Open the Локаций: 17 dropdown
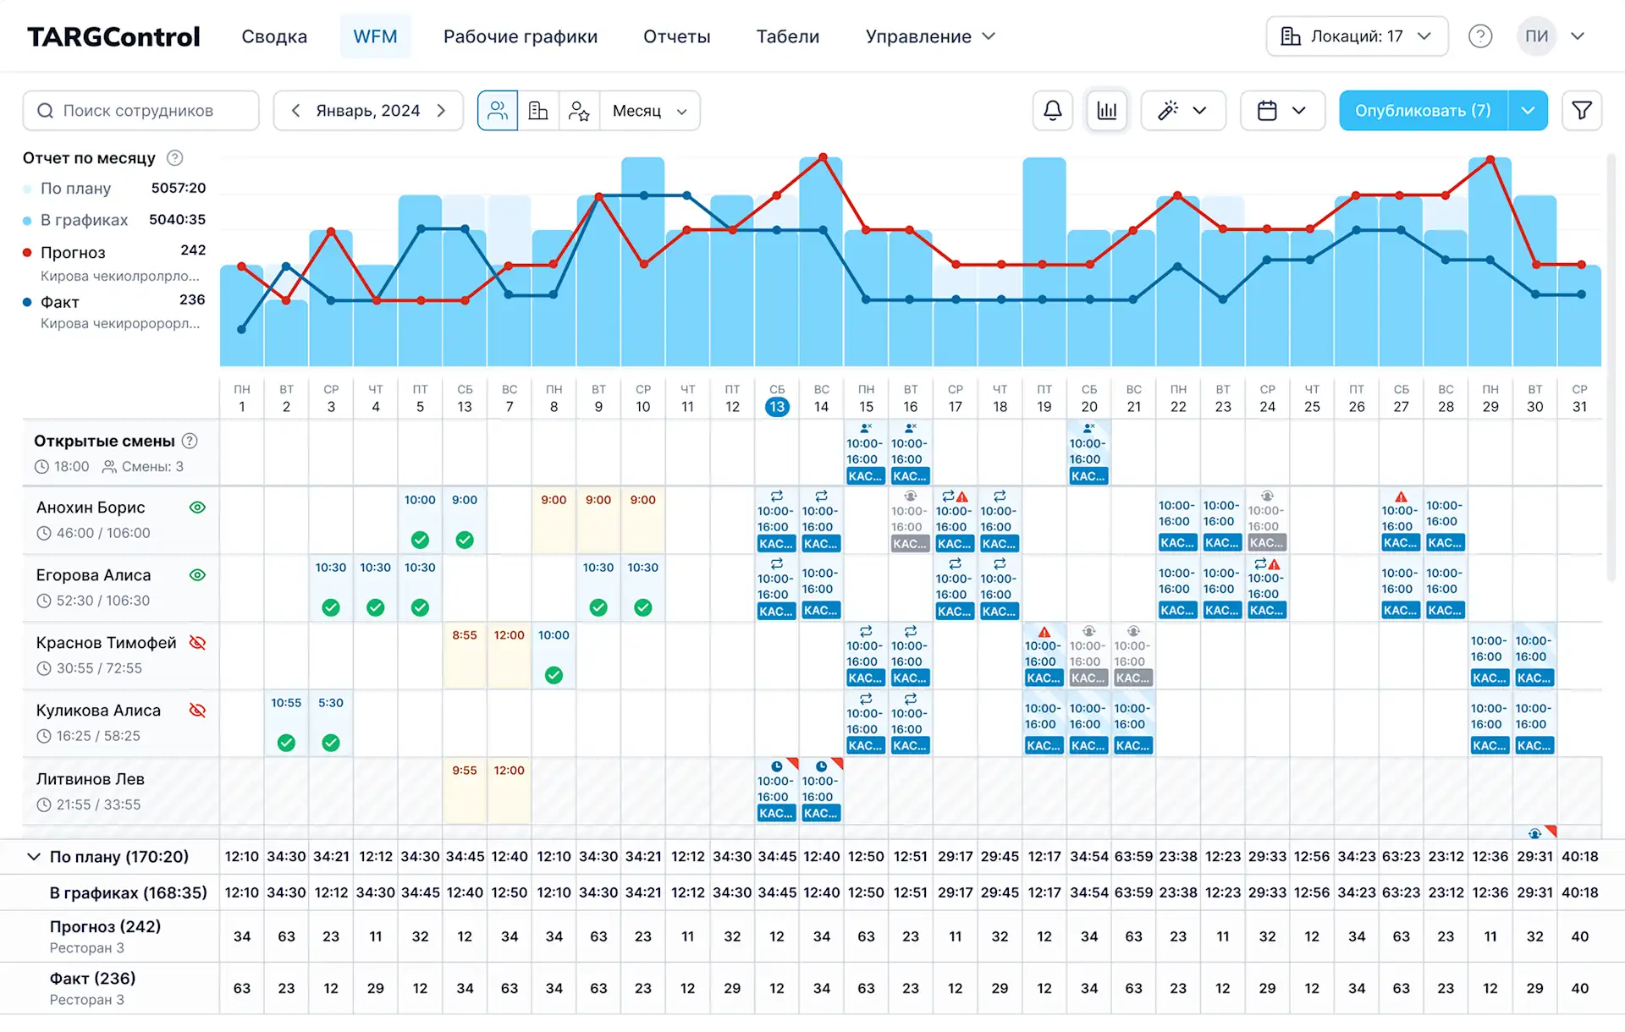This screenshot has height=1032, width=1625. pos(1356,36)
